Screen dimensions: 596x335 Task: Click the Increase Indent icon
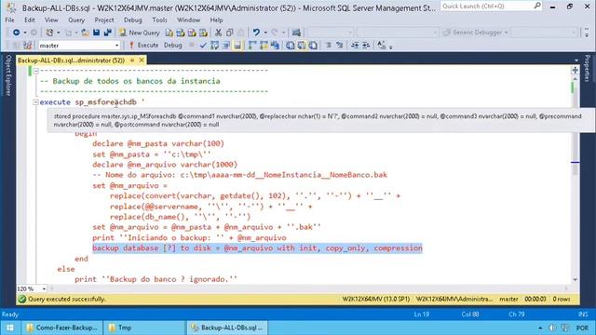coord(366,46)
